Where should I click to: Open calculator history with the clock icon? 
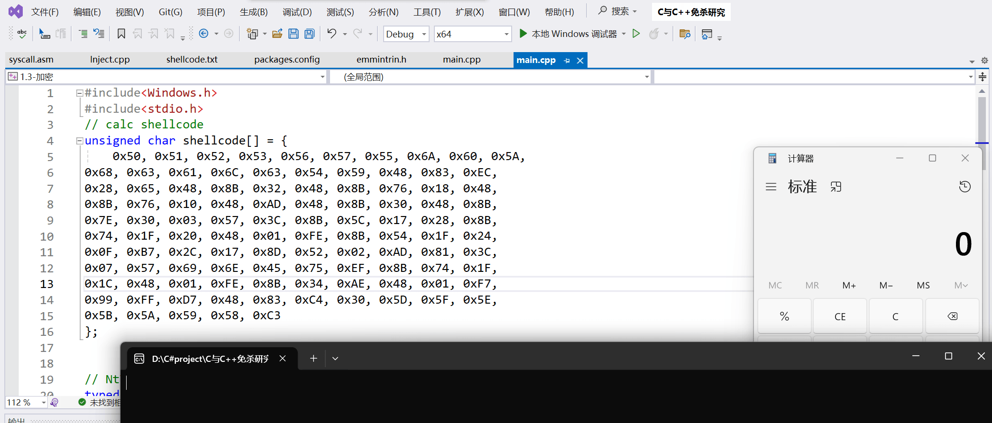(964, 187)
